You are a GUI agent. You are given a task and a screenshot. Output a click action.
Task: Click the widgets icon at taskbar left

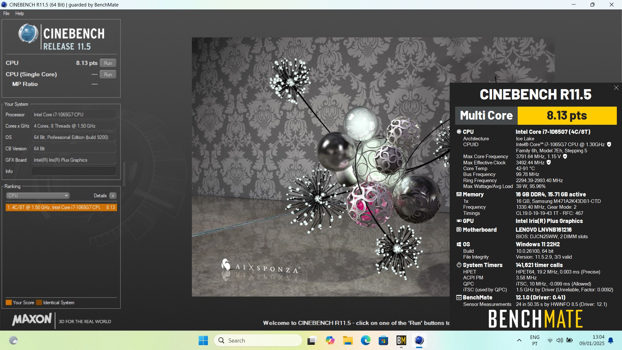[13, 340]
